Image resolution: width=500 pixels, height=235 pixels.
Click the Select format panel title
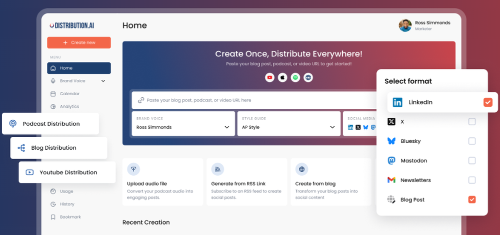[x=408, y=81]
